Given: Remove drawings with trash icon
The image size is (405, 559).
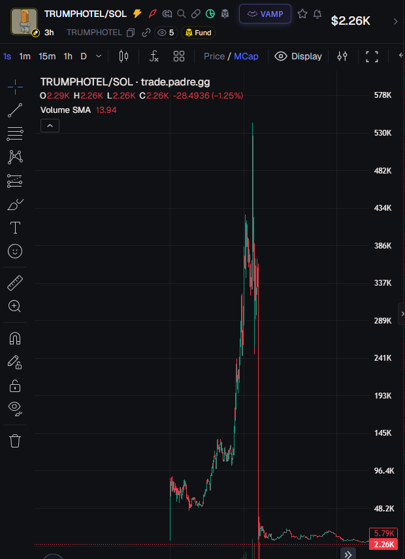Looking at the screenshot, I should tap(15, 441).
